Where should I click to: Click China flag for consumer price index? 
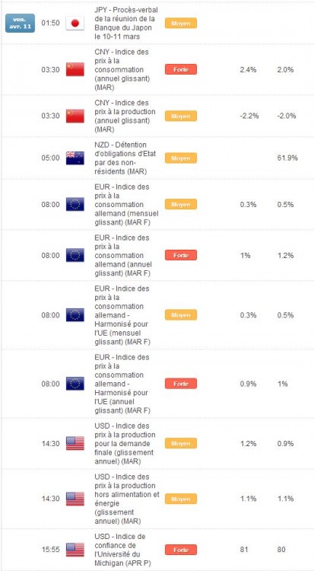75,69
